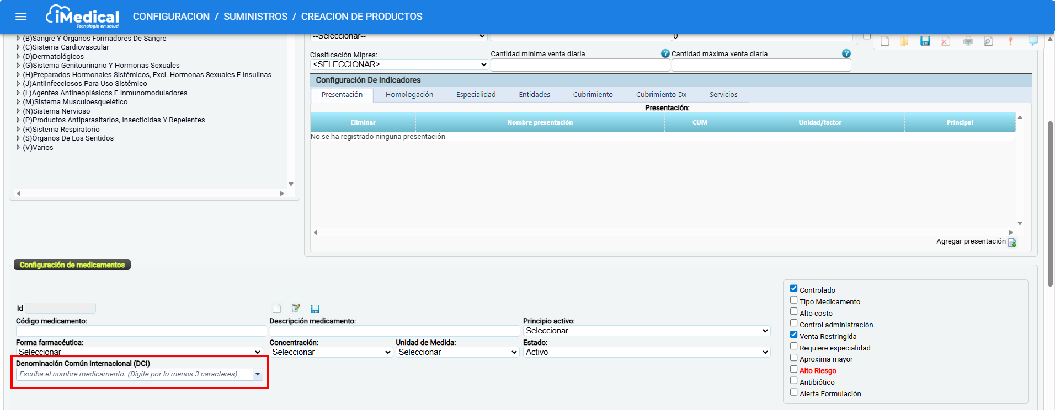Expand the (N)Sistema Nervioso tree node

[x=18, y=111]
